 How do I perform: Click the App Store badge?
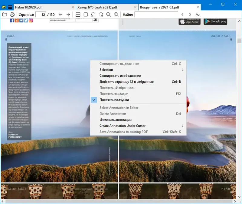click(x=190, y=21)
